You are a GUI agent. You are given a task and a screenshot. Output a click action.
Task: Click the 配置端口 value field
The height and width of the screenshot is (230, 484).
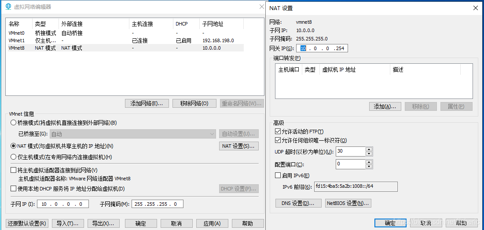click(x=351, y=164)
